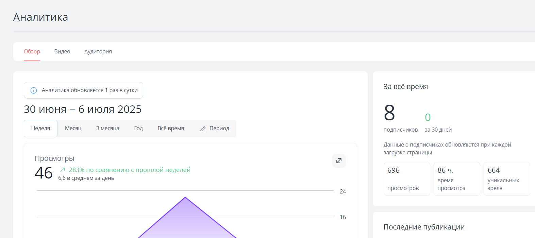
Task: Click the 8 подписчиков count
Action: click(389, 113)
